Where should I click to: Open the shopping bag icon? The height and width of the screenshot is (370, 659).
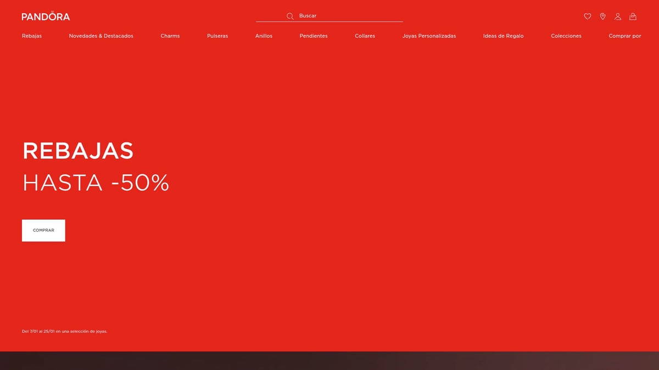click(633, 16)
